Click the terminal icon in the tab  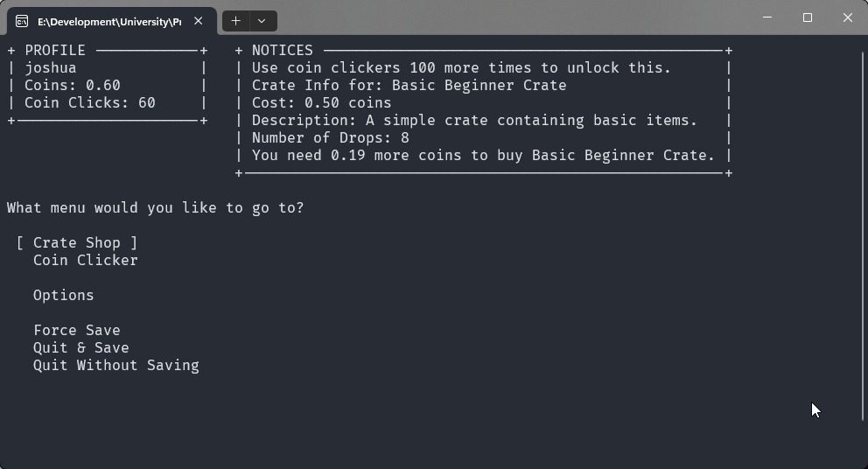pyautogui.click(x=22, y=21)
